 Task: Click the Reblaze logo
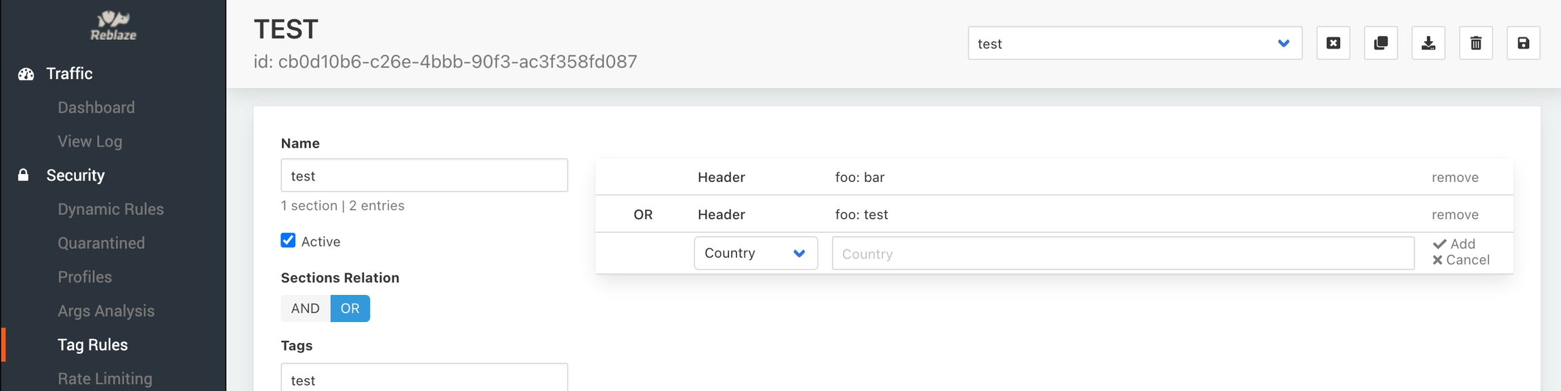pyautogui.click(x=113, y=26)
